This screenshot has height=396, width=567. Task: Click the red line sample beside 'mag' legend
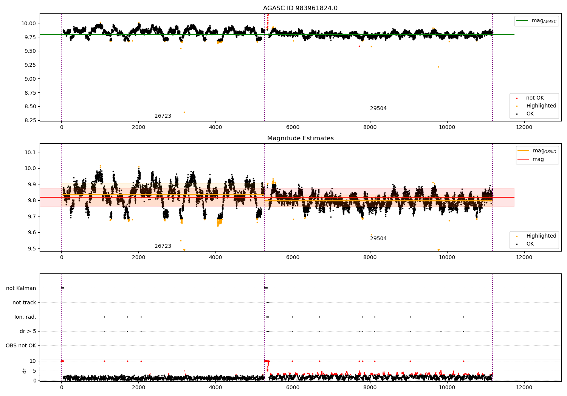[524, 159]
